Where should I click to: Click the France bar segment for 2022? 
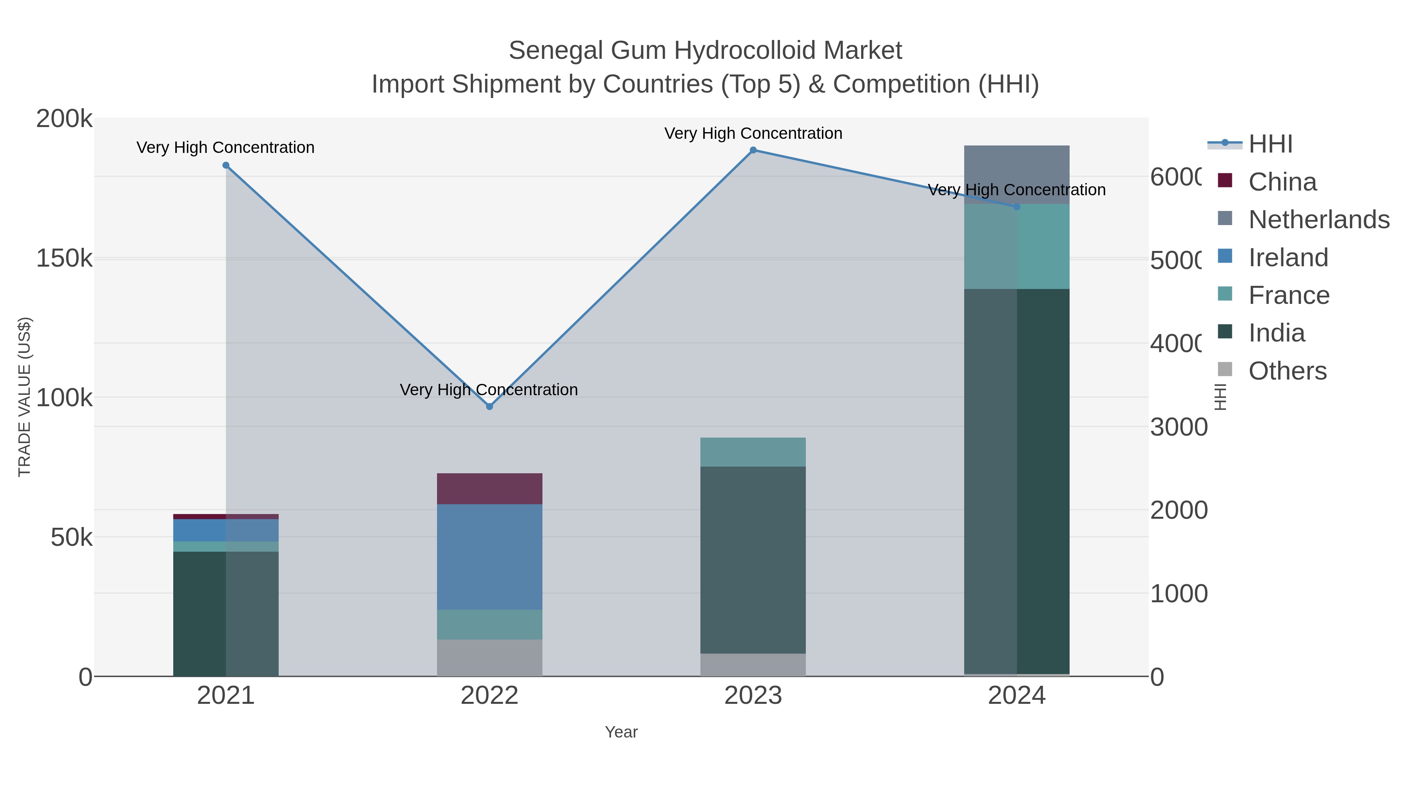click(490, 625)
